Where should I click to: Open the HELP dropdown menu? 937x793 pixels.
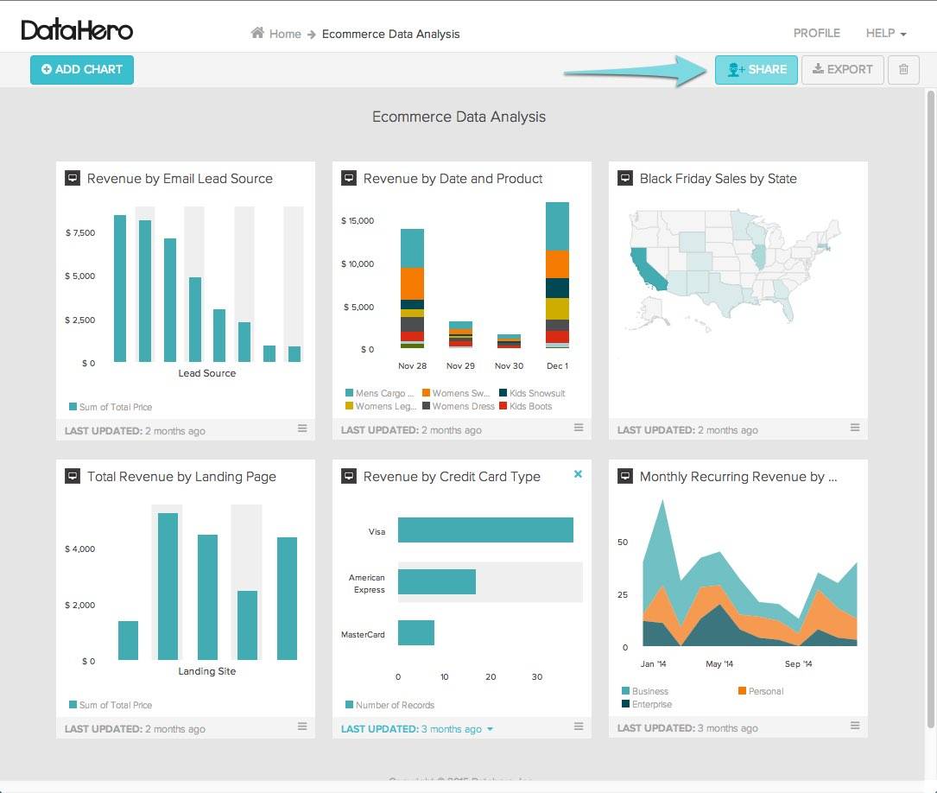tap(884, 33)
